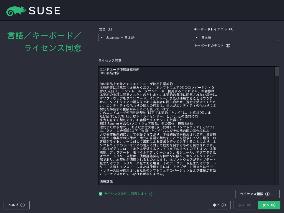Click the language dropdown arrow icon
284x213 pixels.
pos(102,37)
